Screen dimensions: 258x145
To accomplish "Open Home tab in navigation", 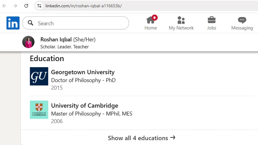I will pos(151,23).
